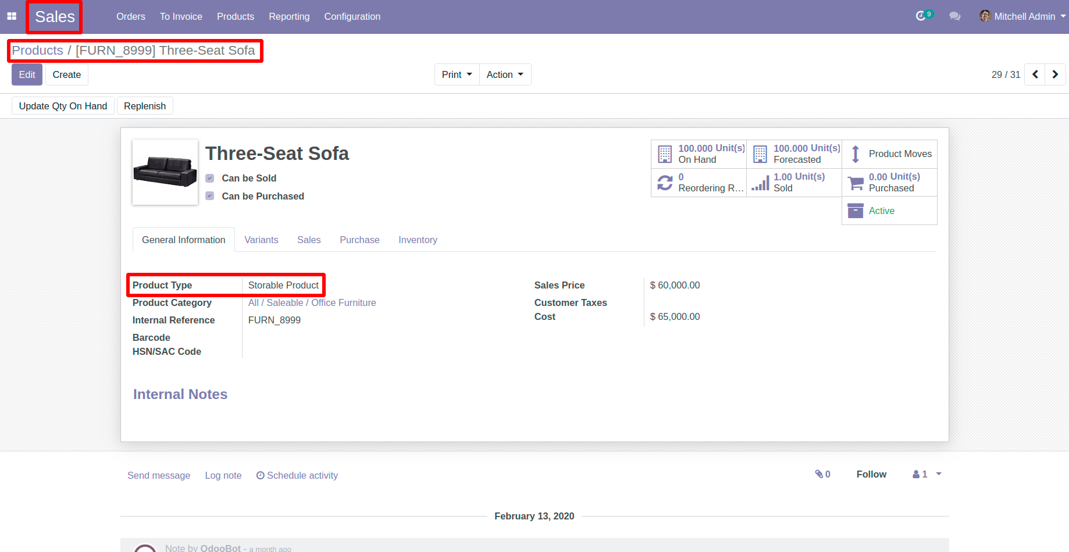The image size is (1069, 552).
Task: Click Forecasted building icon
Action: tap(760, 154)
